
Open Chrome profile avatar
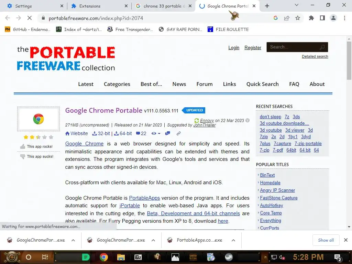point(333,18)
